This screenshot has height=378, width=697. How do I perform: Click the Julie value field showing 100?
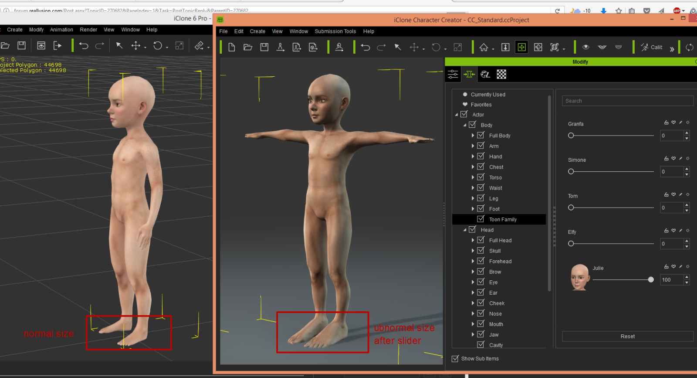click(x=672, y=279)
